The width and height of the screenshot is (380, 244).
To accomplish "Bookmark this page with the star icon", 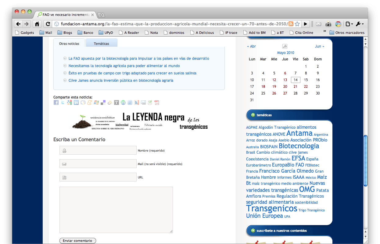I will [297, 24].
